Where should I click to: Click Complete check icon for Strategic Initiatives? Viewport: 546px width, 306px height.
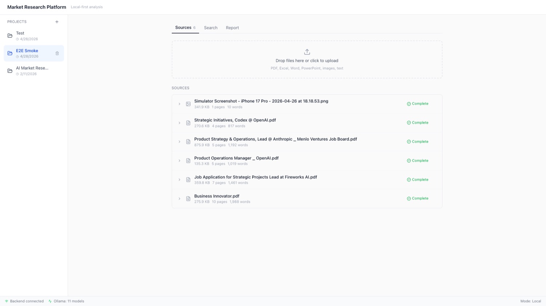409,123
